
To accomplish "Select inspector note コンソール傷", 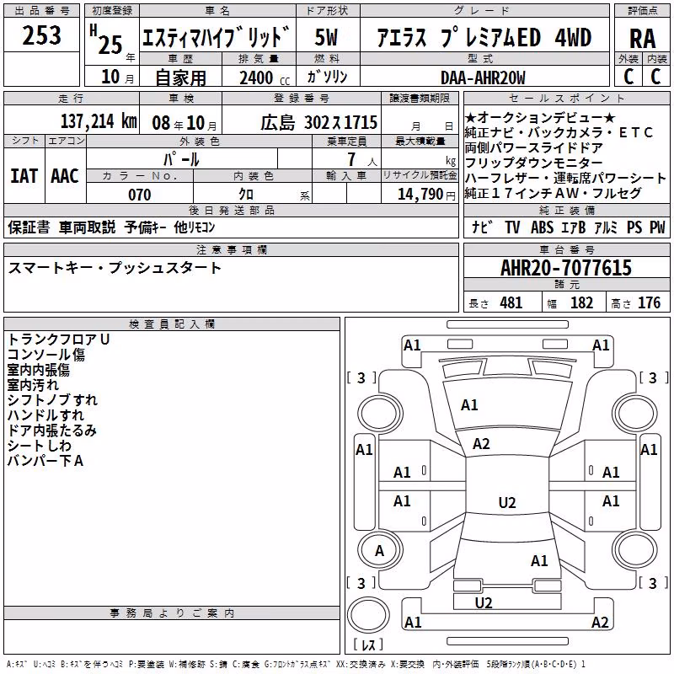I will click(x=46, y=355).
